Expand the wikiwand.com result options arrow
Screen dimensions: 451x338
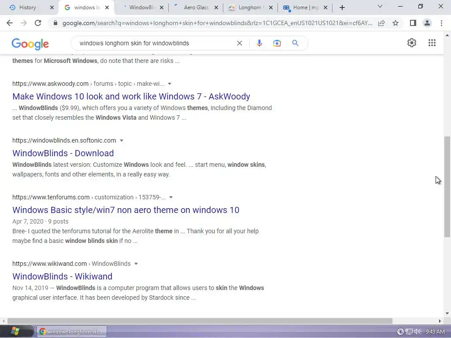136,264
